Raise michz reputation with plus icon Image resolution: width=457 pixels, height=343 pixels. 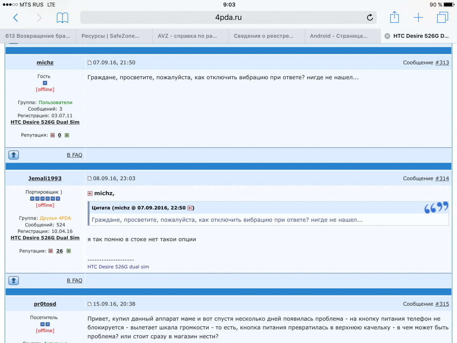tap(67, 135)
